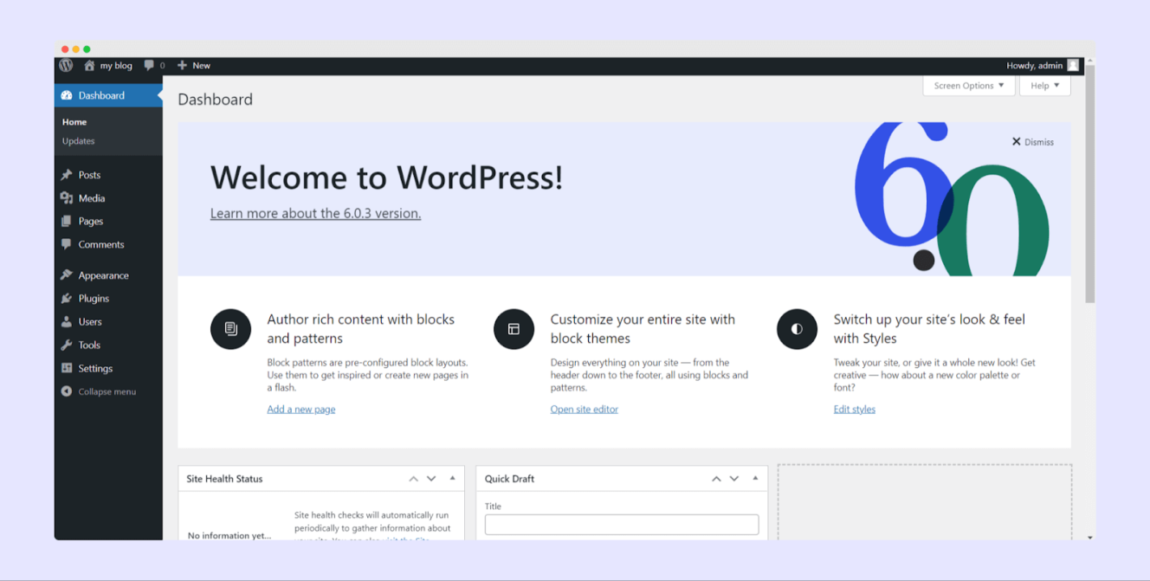Click the WordPress logo in admin bar
The width and height of the screenshot is (1150, 581).
pos(66,65)
